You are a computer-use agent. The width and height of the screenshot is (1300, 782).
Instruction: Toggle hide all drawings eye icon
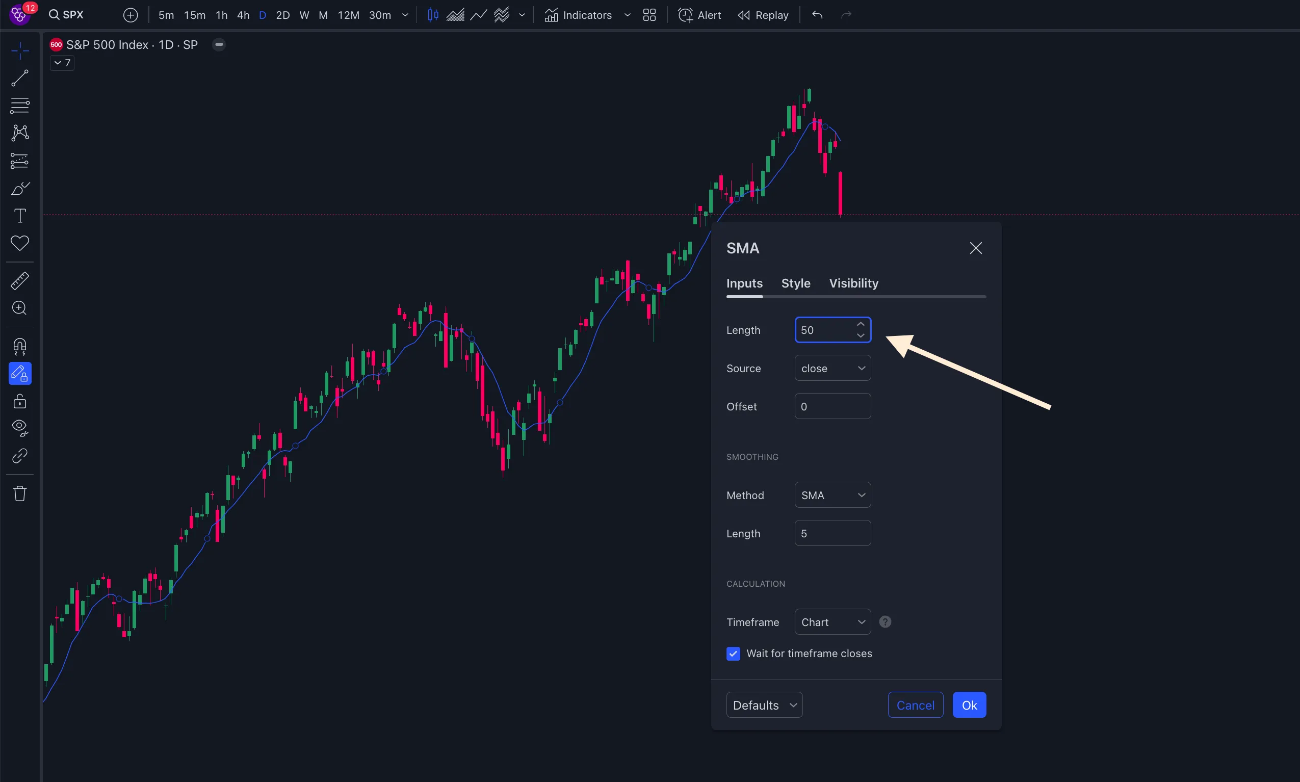tap(20, 428)
